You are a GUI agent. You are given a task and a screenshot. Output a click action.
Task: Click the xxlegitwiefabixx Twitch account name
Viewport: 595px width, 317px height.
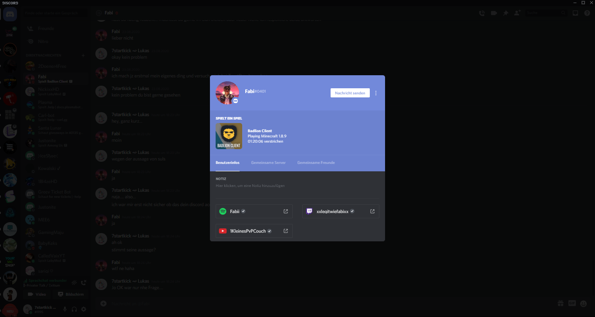tap(332, 211)
